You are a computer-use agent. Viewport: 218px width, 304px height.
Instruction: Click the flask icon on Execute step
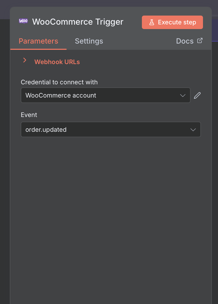pos(152,22)
